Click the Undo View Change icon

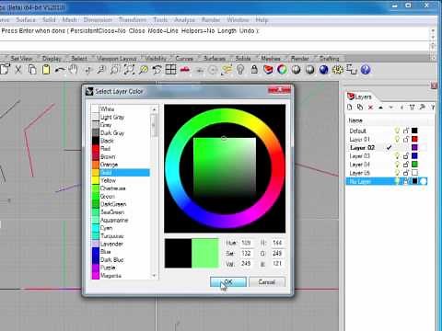point(157,70)
